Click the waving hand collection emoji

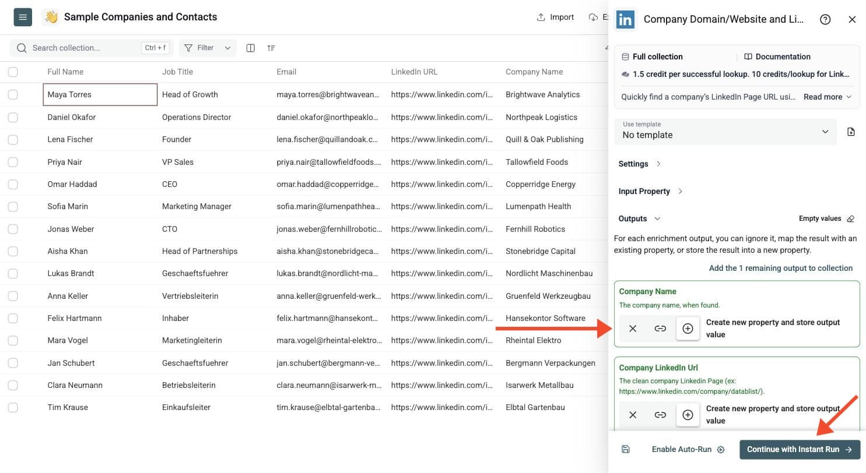[51, 17]
